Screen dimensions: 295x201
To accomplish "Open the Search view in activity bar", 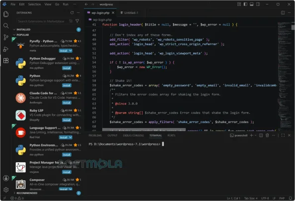I will point(6,26).
